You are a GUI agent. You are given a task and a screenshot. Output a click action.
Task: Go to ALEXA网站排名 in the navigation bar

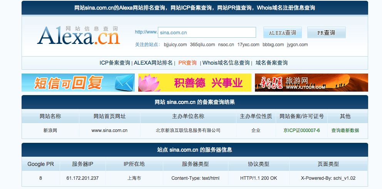(x=153, y=63)
